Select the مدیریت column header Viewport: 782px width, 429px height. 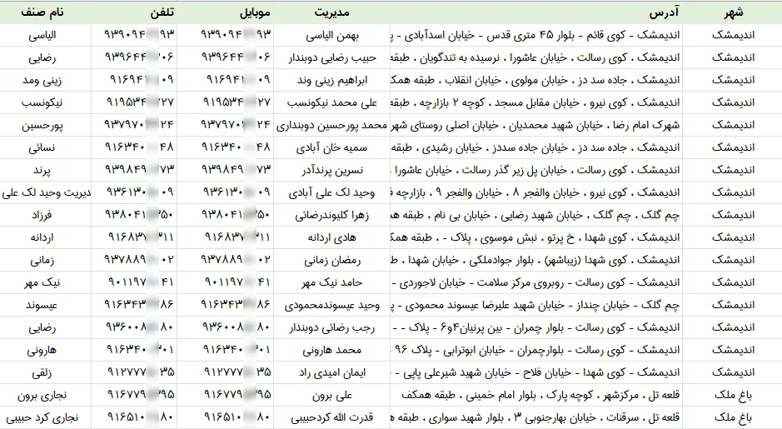click(331, 12)
